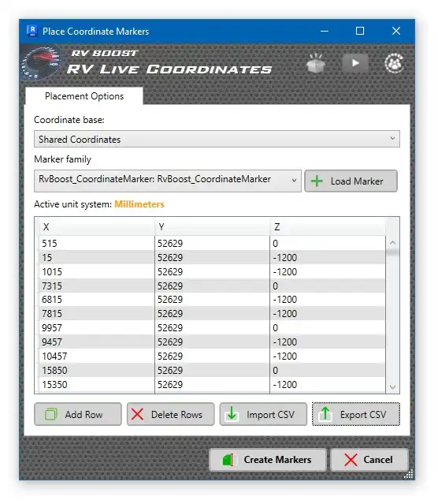Image resolution: width=438 pixels, height=504 pixels.
Task: Open the package box icon in header
Action: pyautogui.click(x=316, y=62)
